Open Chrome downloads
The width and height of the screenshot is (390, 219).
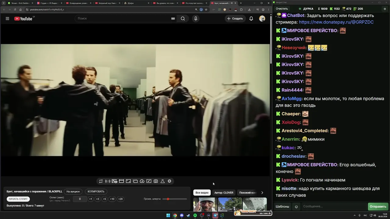[249, 9]
